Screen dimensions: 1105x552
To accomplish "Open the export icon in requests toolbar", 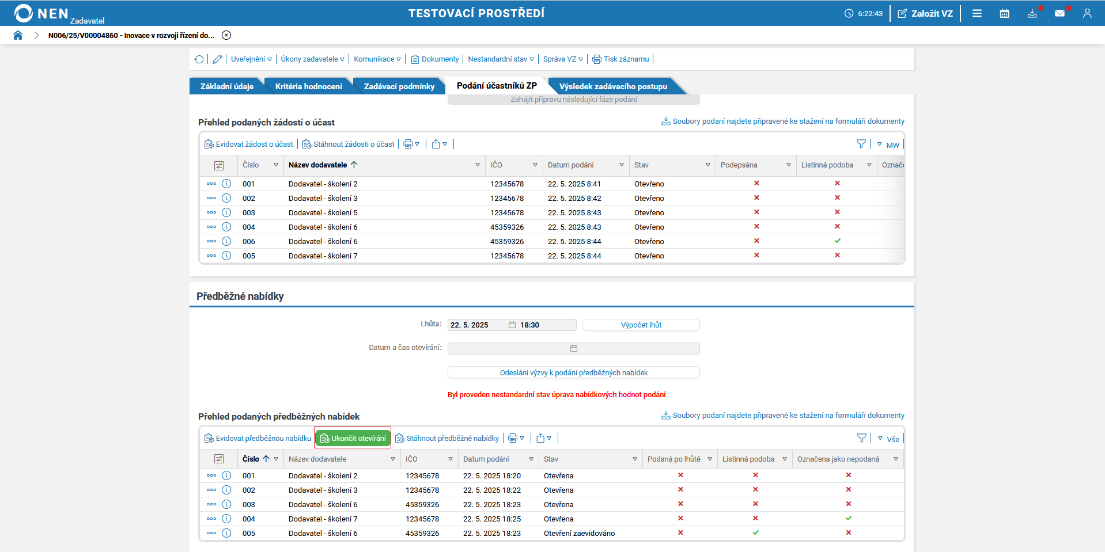I will (440, 144).
